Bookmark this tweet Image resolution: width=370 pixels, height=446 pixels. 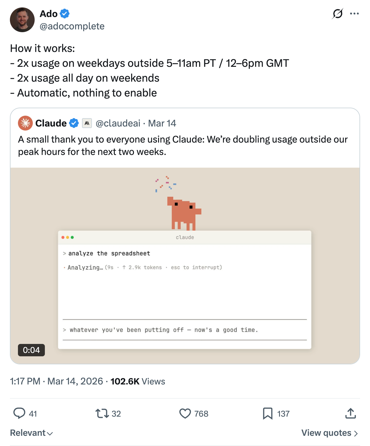click(x=268, y=413)
